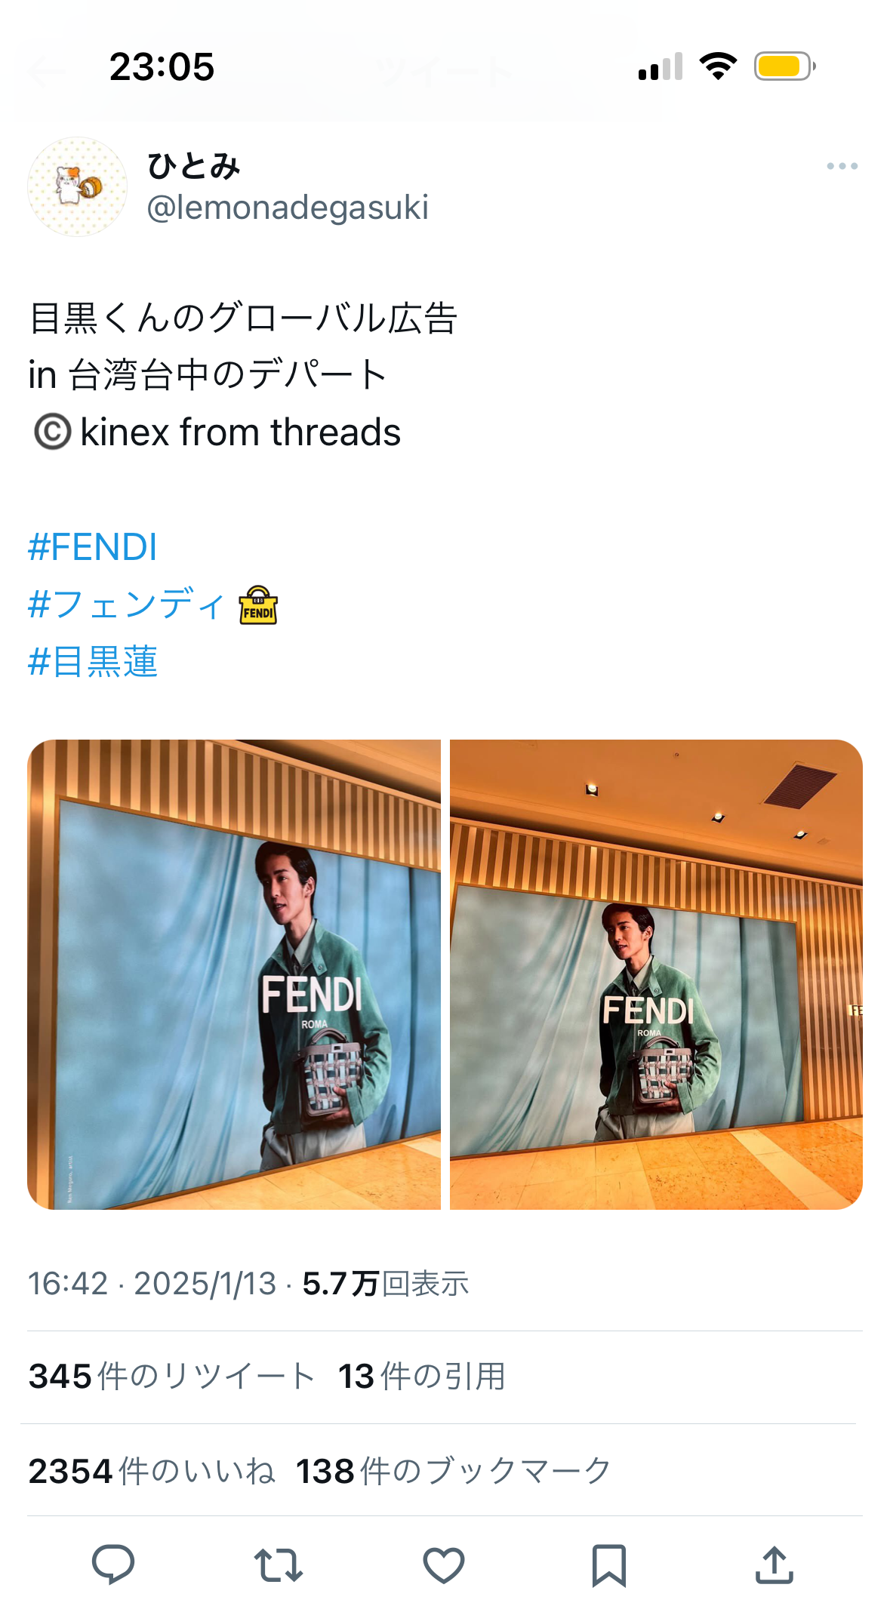This screenshot has width=890, height=1606.
Task: Show the 2354 件のいいね list
Action: (x=152, y=1471)
